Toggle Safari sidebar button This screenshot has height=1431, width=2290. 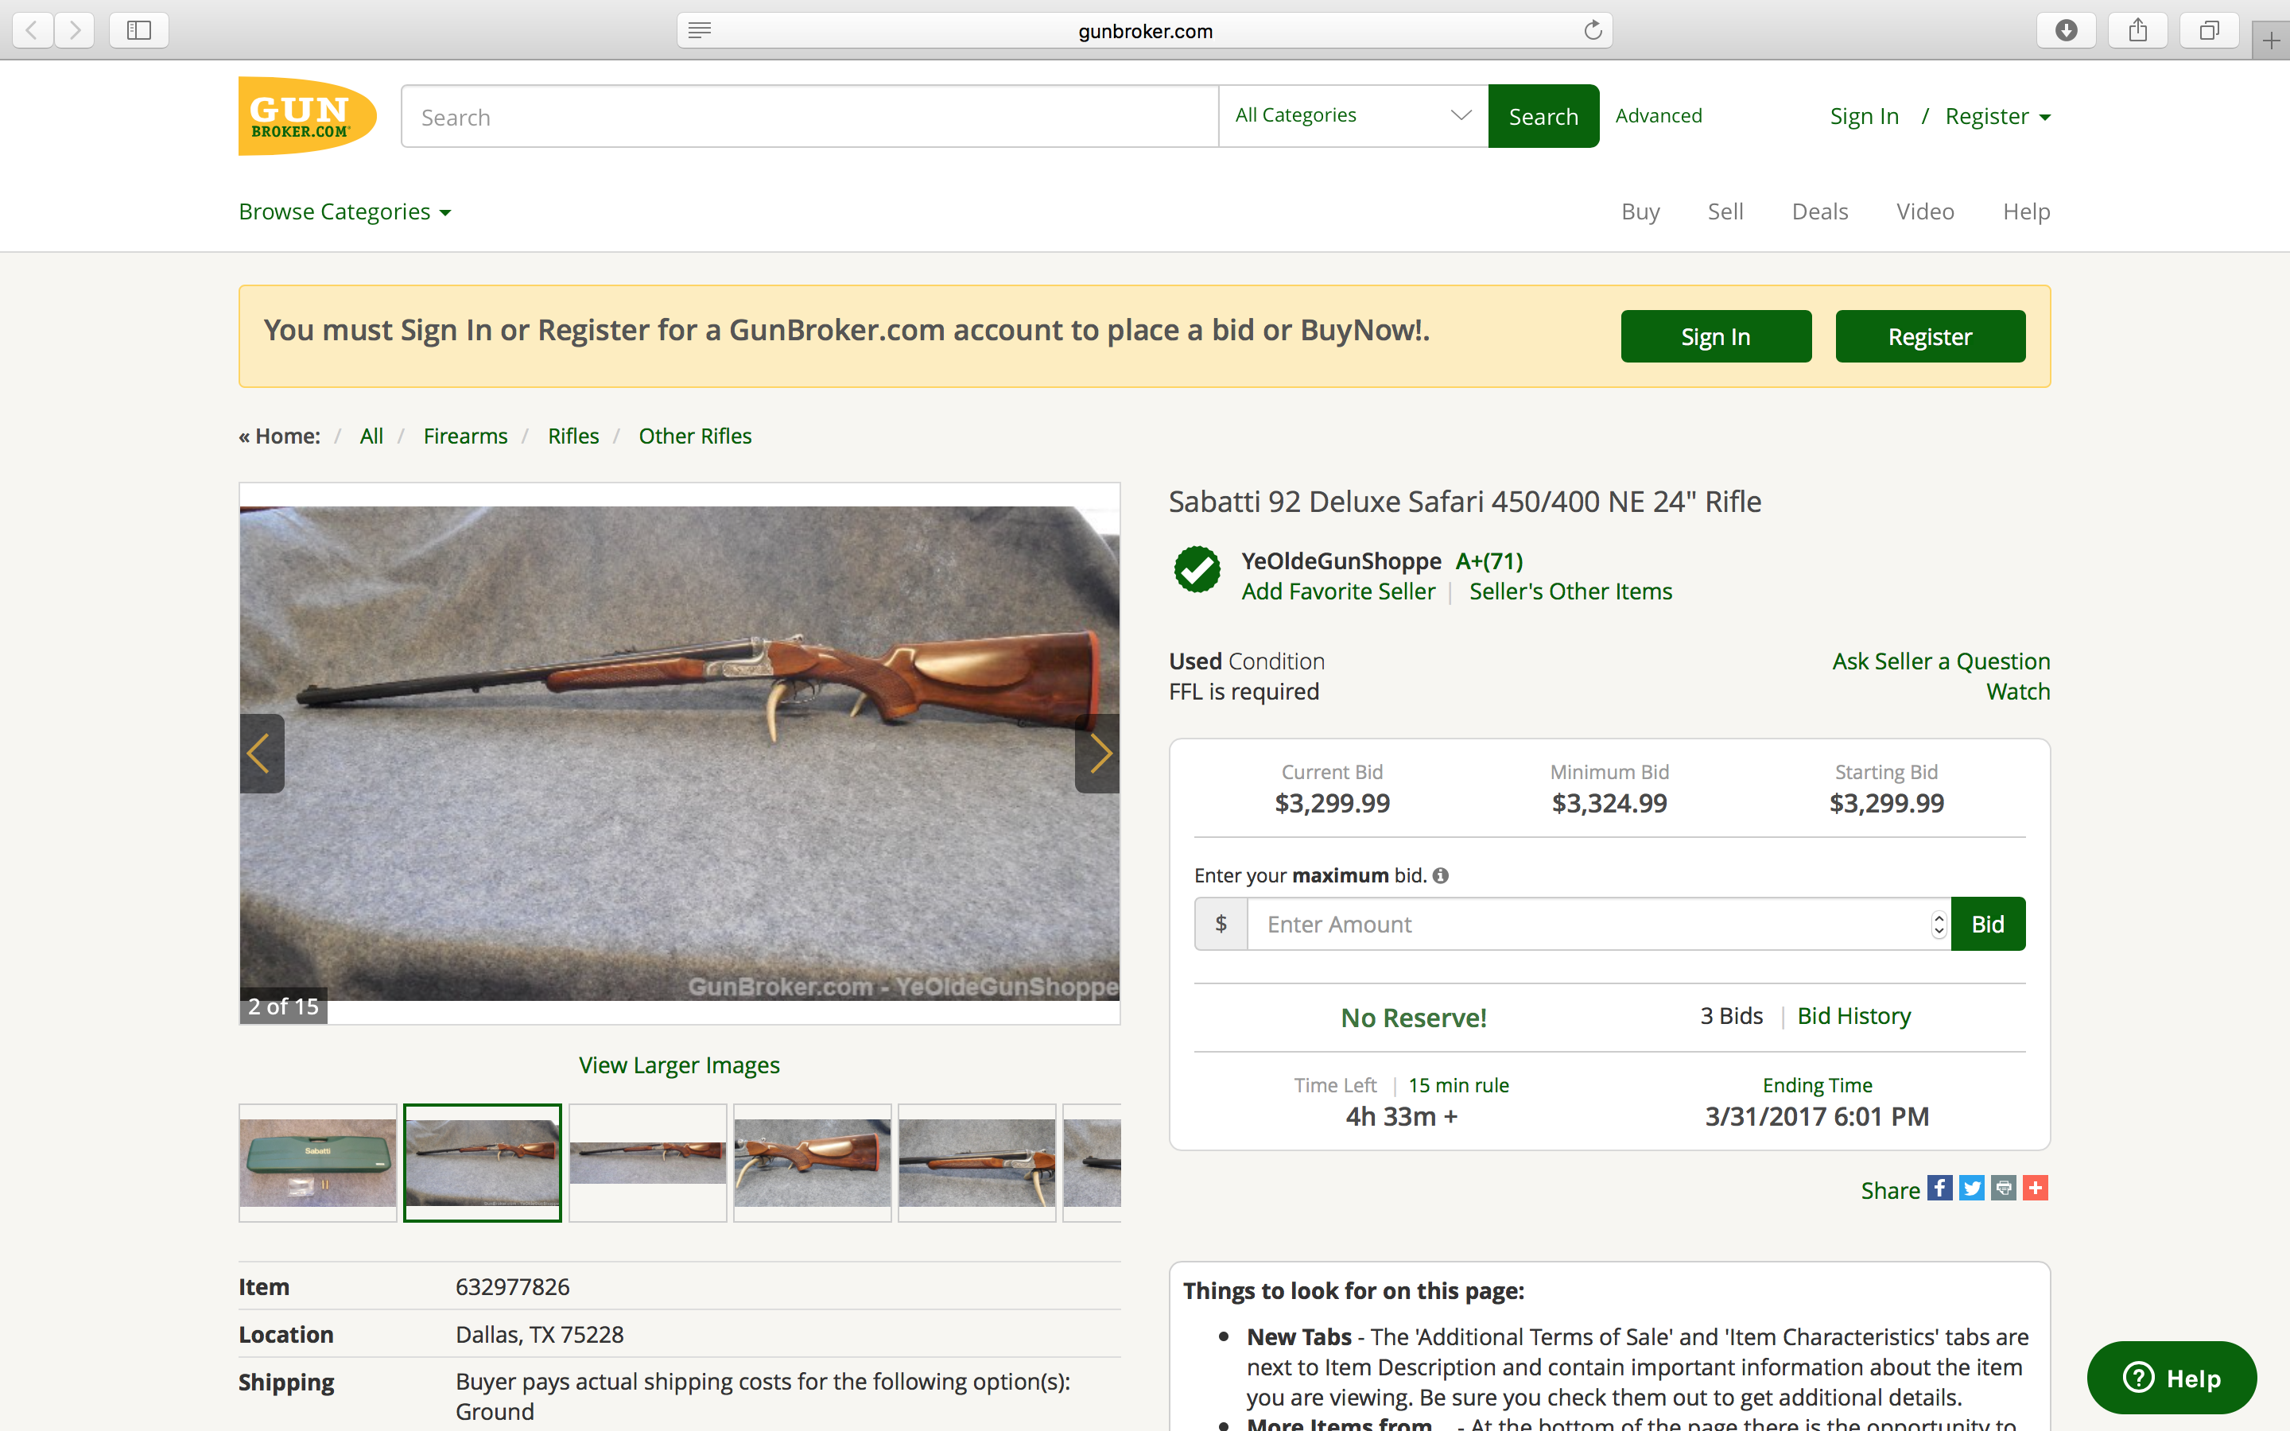pos(139,30)
